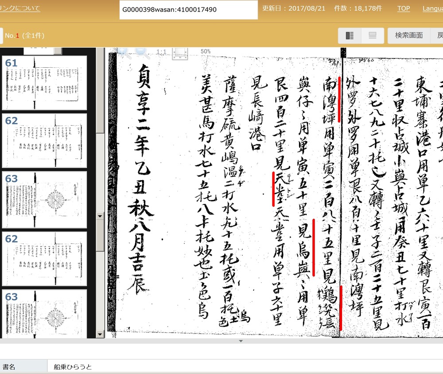
Task: Click the No.1 (全1件) record label
Action: (24, 35)
